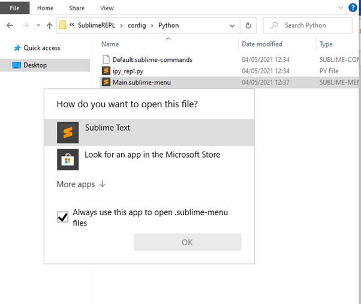Confirm with the OK button
The height and width of the screenshot is (304, 361).
click(188, 242)
